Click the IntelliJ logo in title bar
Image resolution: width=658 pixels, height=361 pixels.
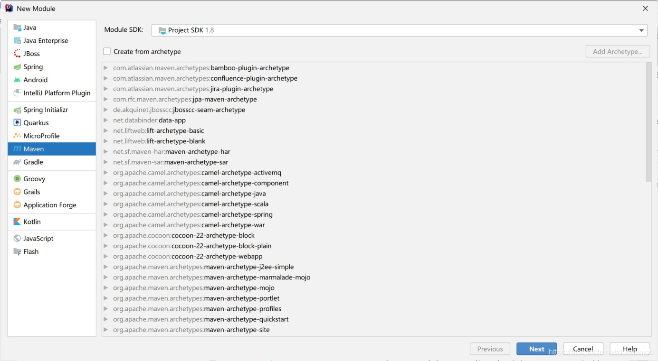(x=9, y=8)
